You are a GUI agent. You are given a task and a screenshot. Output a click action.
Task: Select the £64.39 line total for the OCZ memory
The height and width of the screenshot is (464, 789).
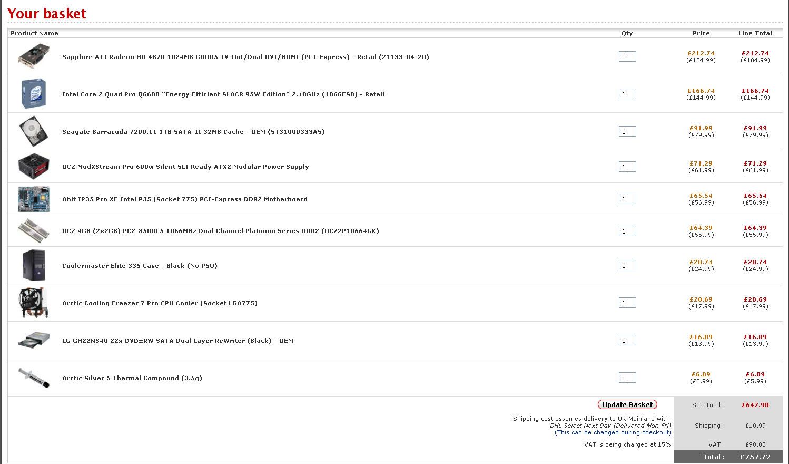pyautogui.click(x=755, y=228)
